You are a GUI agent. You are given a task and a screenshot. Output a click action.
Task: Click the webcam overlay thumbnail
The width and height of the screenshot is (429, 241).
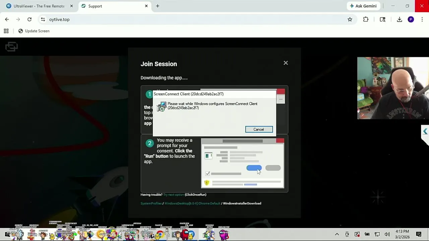pos(393,88)
